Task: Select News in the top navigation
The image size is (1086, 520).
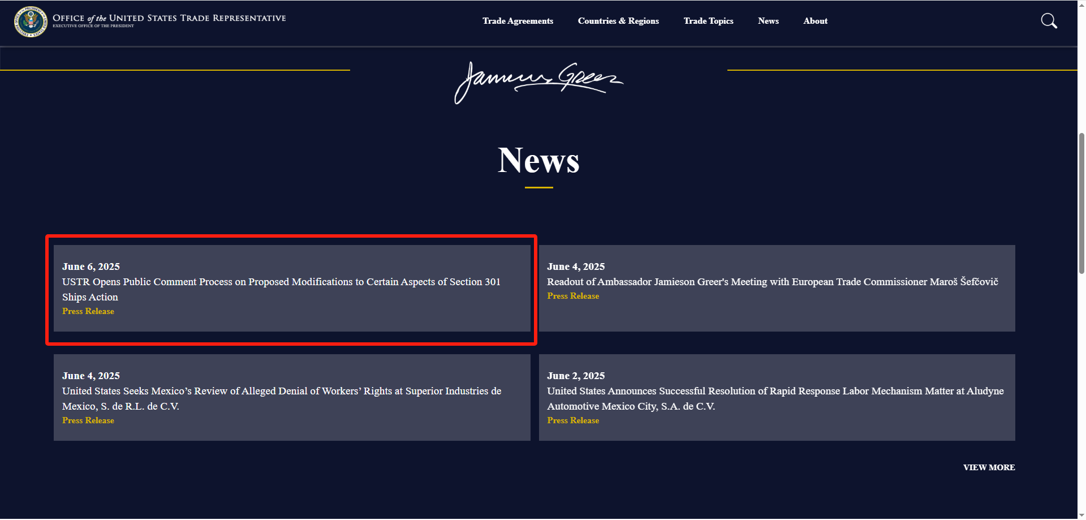Action: pyautogui.click(x=768, y=21)
